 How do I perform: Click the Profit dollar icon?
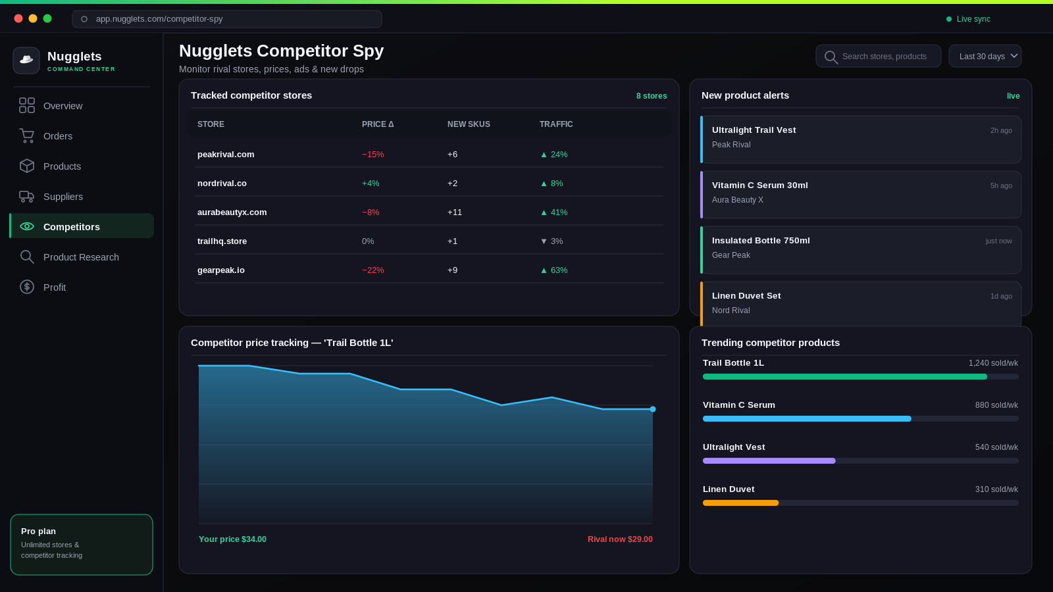pos(27,287)
